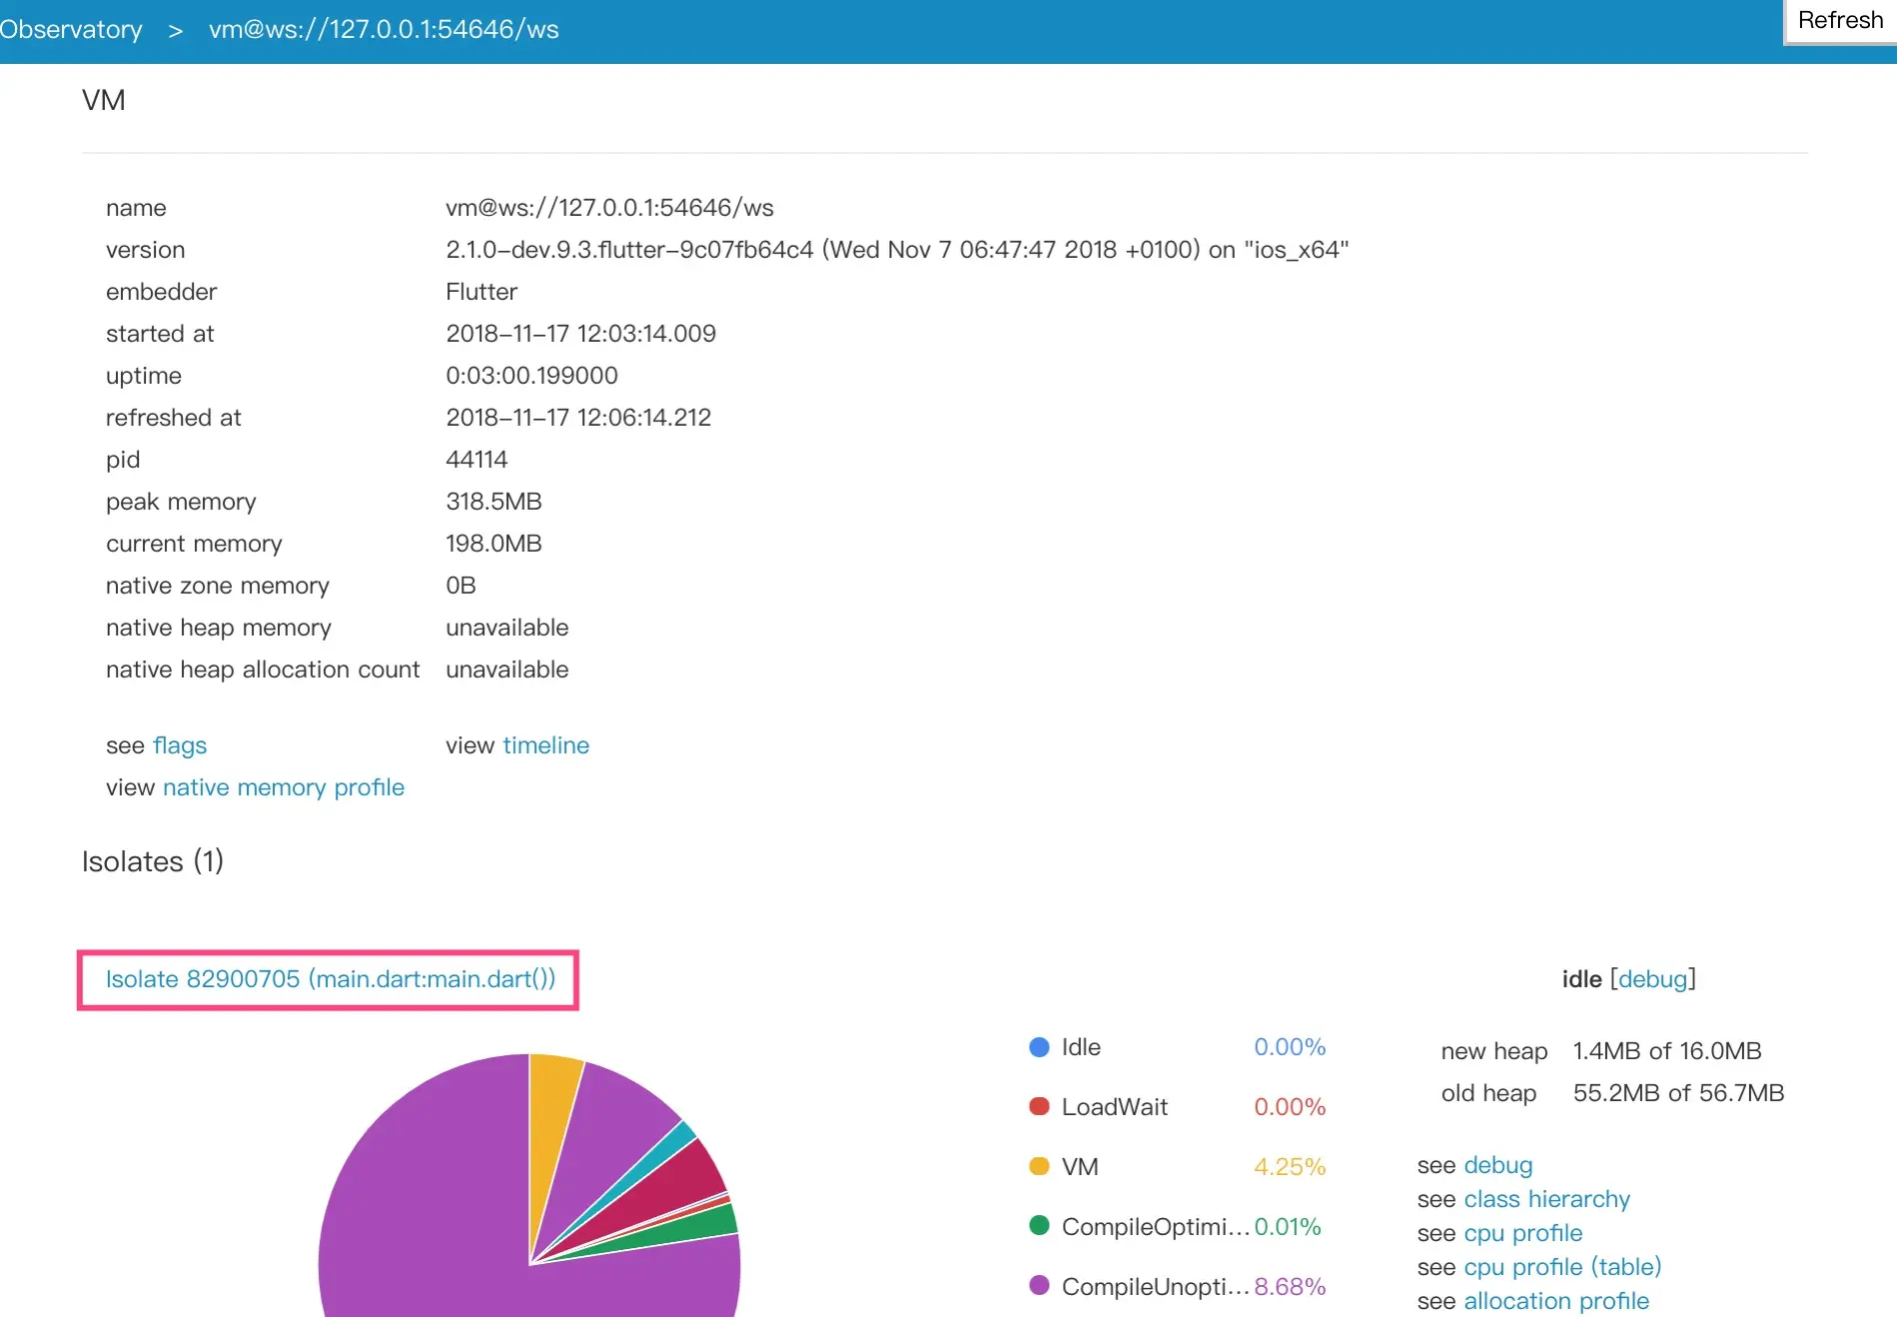
Task: Open the cpu profile link
Action: (1523, 1233)
